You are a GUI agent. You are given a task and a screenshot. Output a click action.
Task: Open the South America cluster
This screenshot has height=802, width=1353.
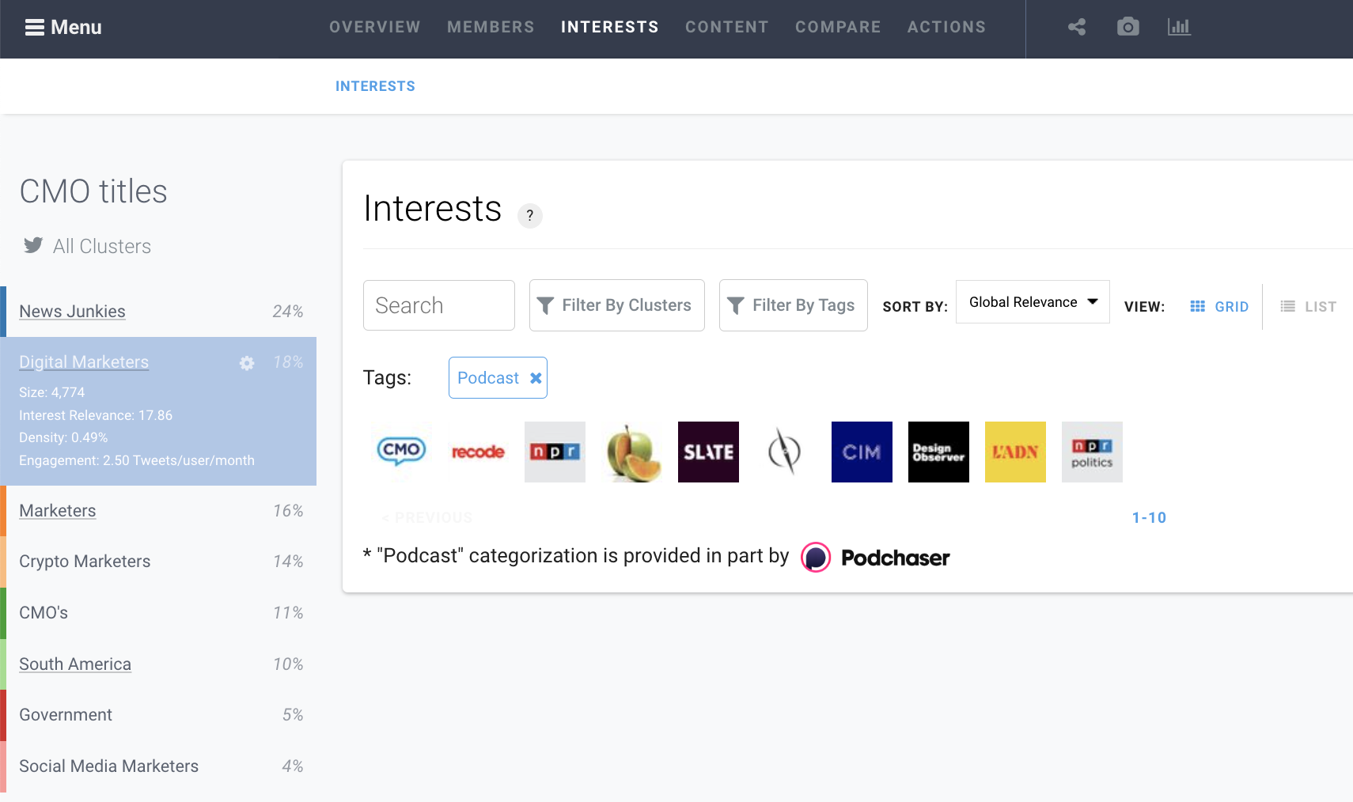[x=75, y=664]
